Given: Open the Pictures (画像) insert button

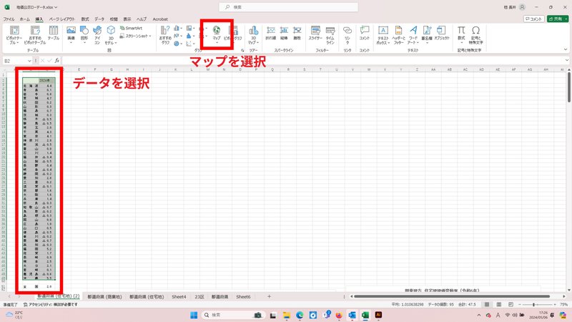Looking at the screenshot, I should 71,34.
